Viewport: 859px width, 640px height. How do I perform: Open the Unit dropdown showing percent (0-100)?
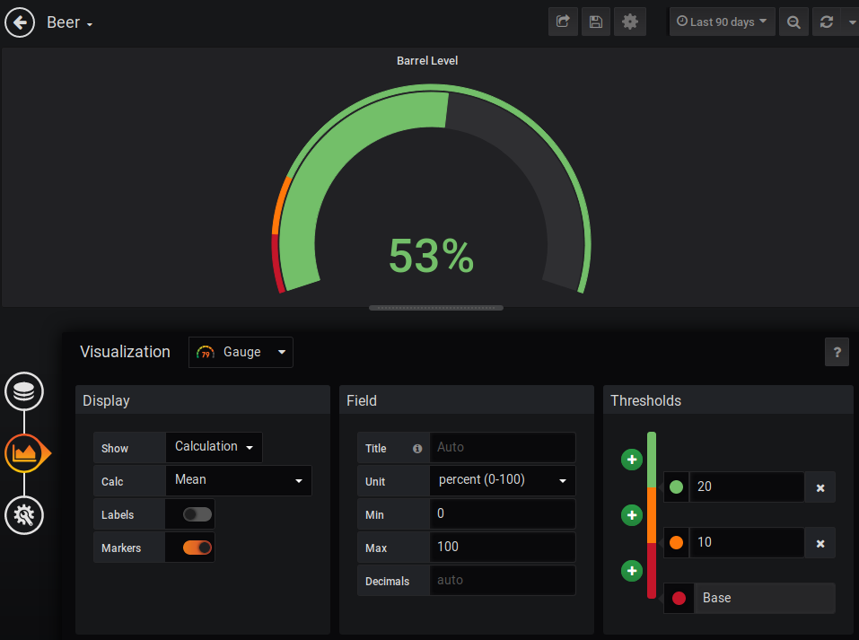[x=502, y=480]
